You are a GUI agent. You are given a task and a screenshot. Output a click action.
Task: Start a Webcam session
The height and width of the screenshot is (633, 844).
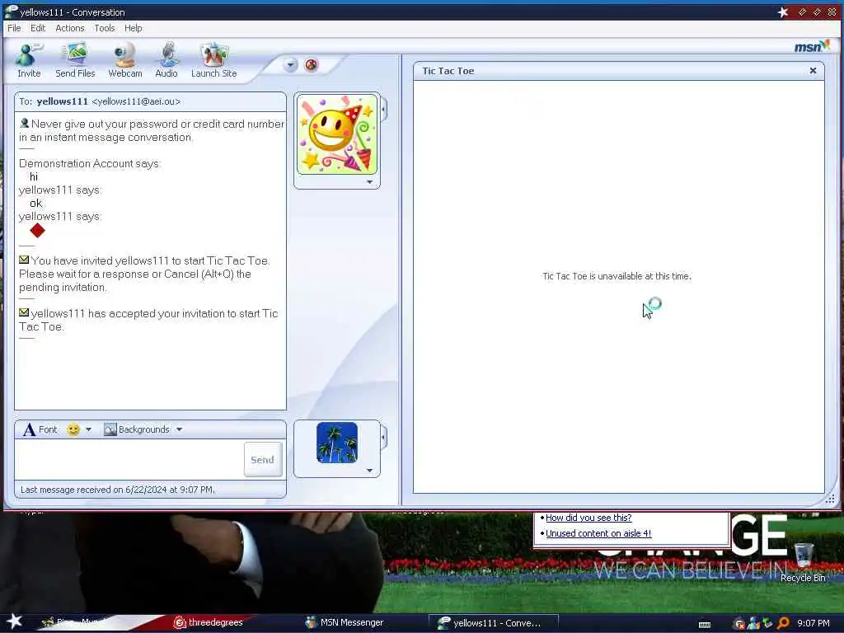tap(125, 60)
